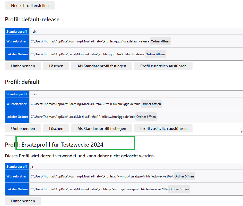Open Wurzelordner folder of whue9ggd.default profile

(151, 104)
